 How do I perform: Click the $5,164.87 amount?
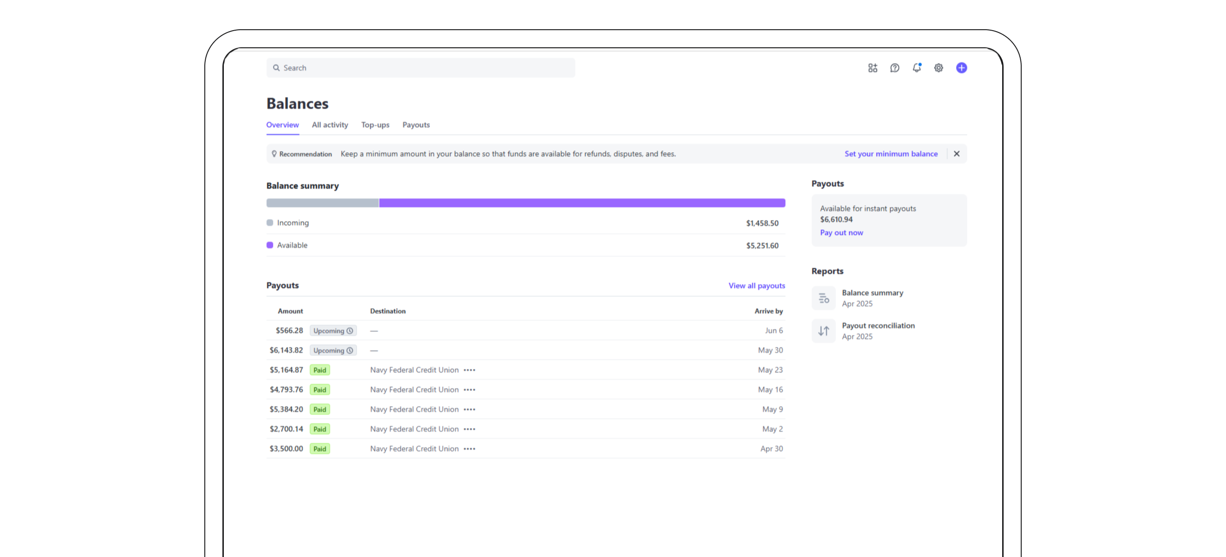point(287,370)
